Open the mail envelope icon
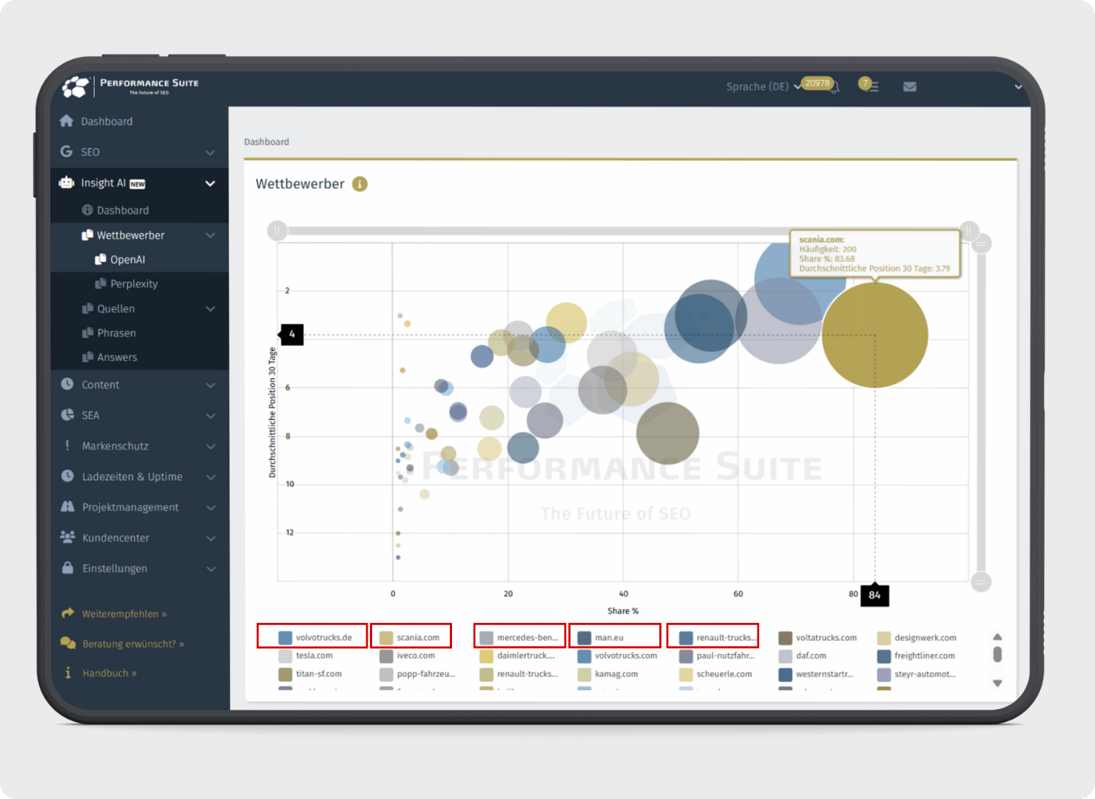Screen dimensions: 1095x799 point(910,87)
